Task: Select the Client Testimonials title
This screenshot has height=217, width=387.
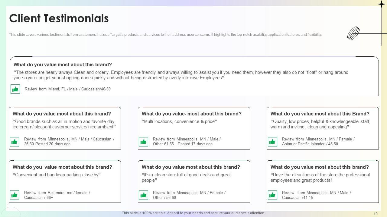Action: [x=59, y=18]
